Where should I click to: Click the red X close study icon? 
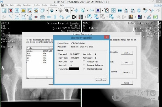11,11
